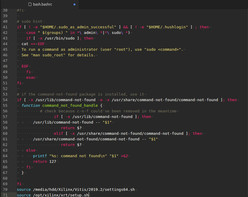The height and width of the screenshot is (197, 248).
Task: Click the printf command on line 64
Action: point(40,156)
